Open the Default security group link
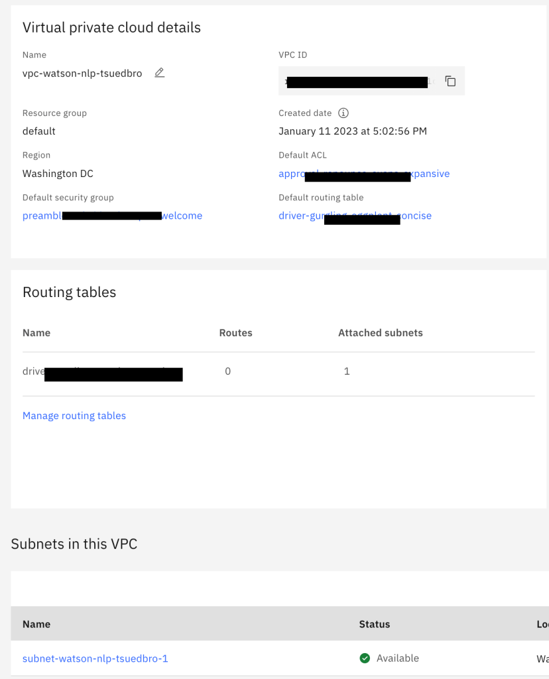Viewport: 549px width, 679px height. (112, 216)
